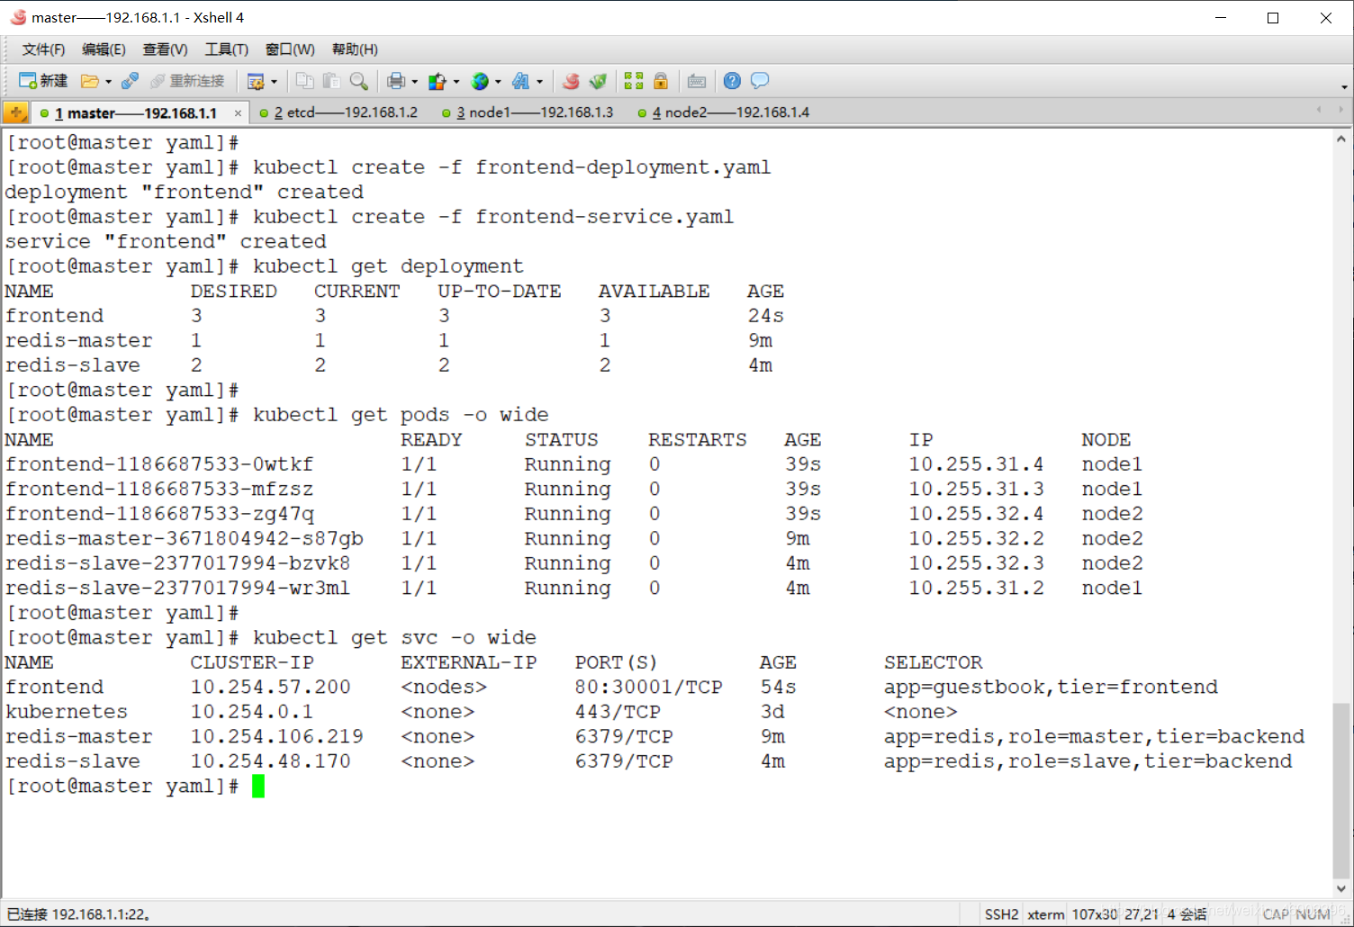Viewport: 1354px width, 927px height.
Task: Click the tab bar scroll left arrow
Action: [x=1319, y=110]
